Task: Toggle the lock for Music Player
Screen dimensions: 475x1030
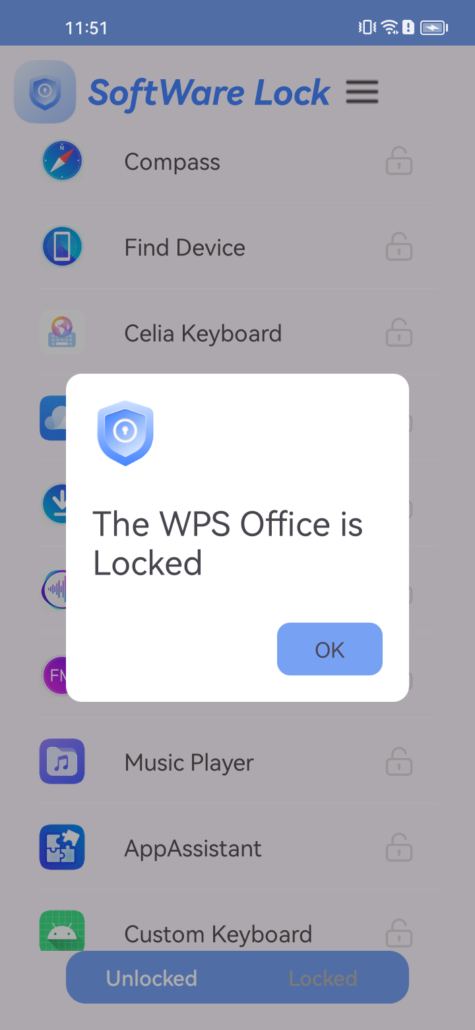Action: (x=399, y=762)
